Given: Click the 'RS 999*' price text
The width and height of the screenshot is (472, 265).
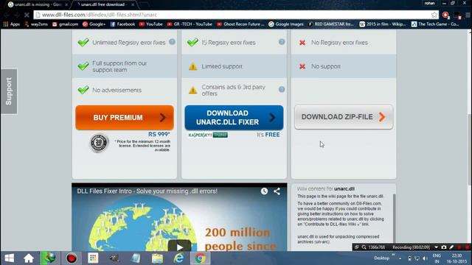Looking at the screenshot, I should coord(159,134).
